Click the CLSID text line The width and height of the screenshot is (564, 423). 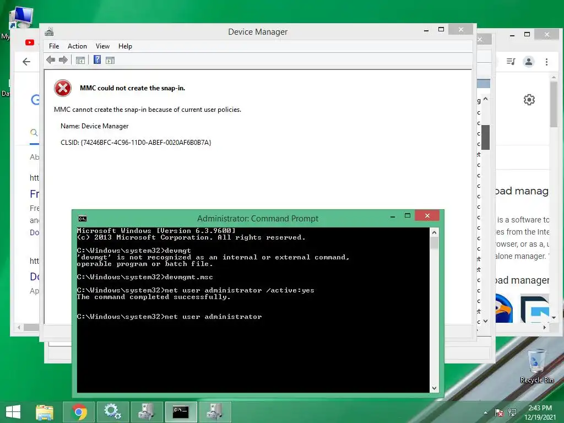[135, 143]
